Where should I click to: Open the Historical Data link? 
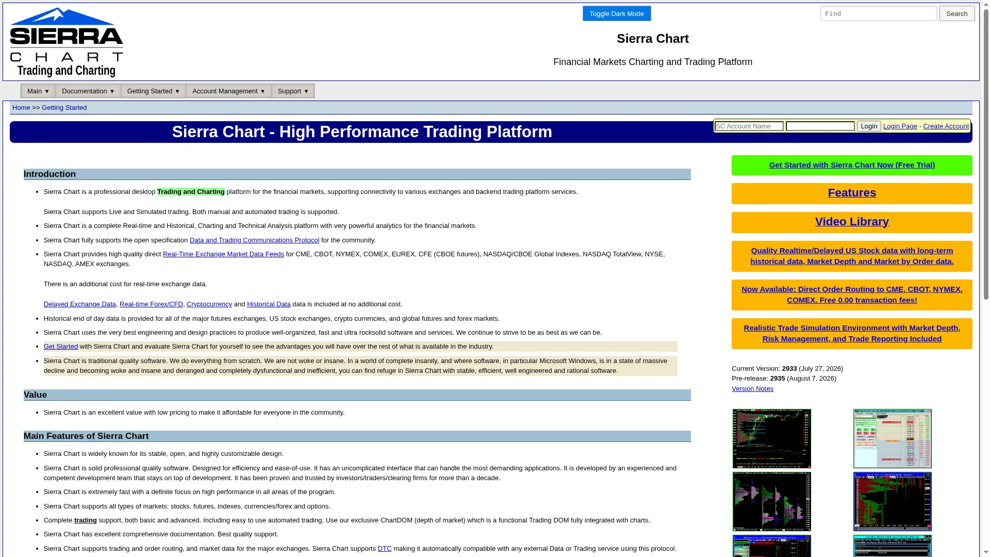click(269, 304)
